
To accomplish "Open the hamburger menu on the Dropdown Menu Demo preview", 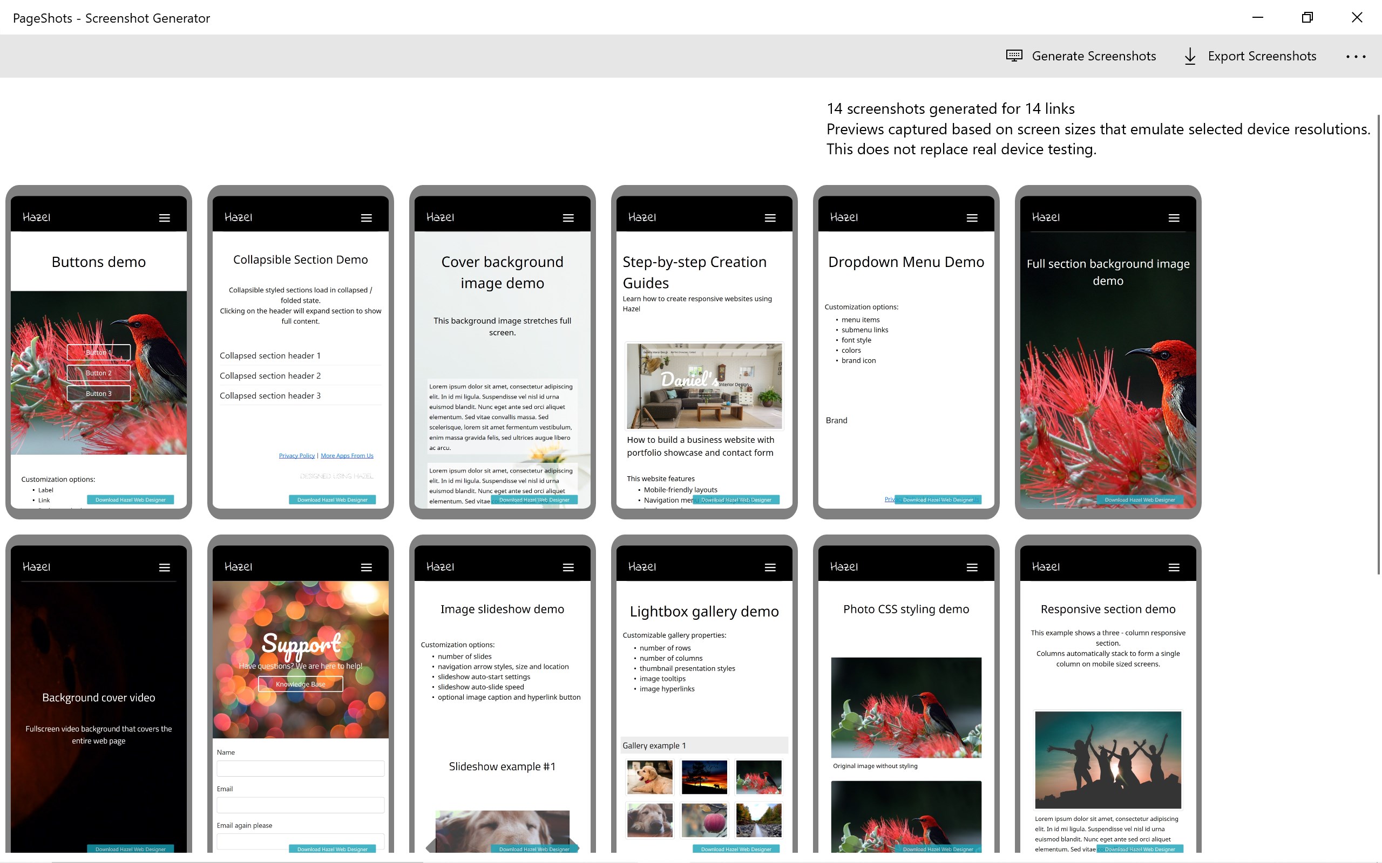I will (971, 217).
